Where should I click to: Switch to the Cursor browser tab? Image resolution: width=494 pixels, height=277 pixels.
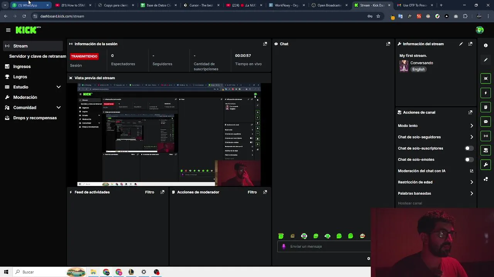point(201,5)
